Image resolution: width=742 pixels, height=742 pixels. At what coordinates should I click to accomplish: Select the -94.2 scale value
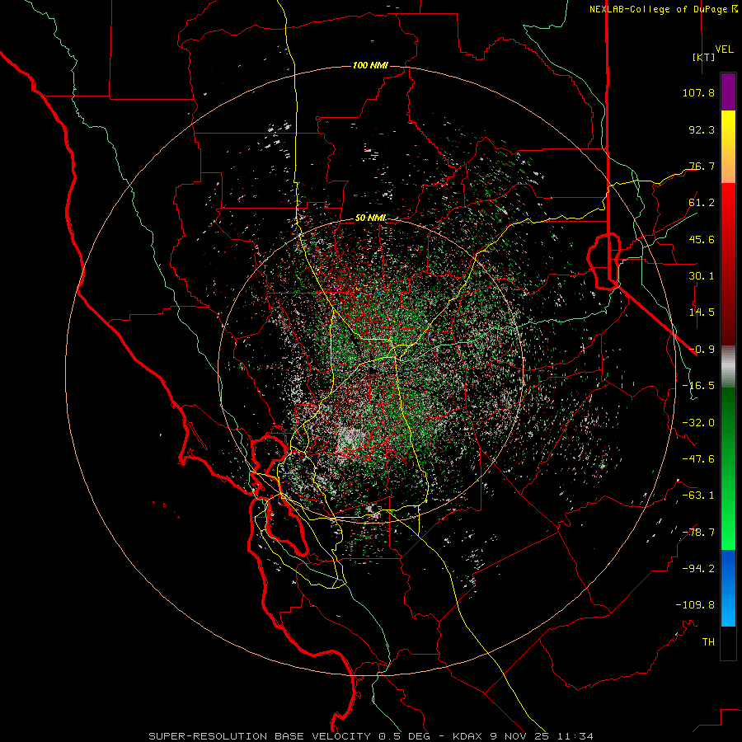[698, 569]
